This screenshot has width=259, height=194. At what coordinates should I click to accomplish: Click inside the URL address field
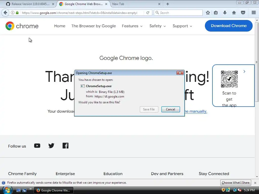79,13
